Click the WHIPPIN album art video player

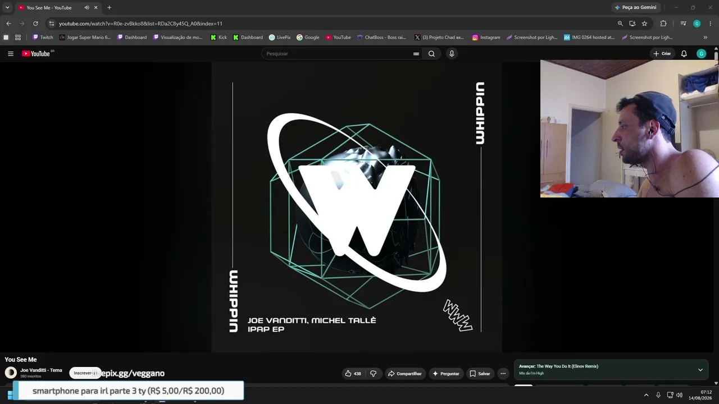(x=357, y=207)
